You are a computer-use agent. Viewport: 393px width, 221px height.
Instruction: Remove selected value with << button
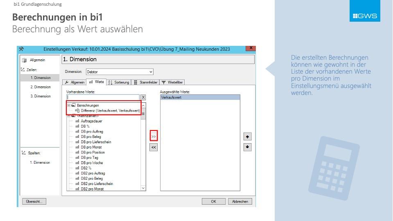(x=154, y=147)
